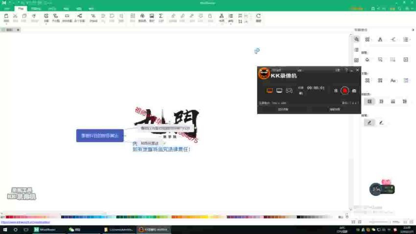Viewport: 416px width, 234px height.
Task: Expand the Topic button dropdown arrow
Action: click(46, 24)
